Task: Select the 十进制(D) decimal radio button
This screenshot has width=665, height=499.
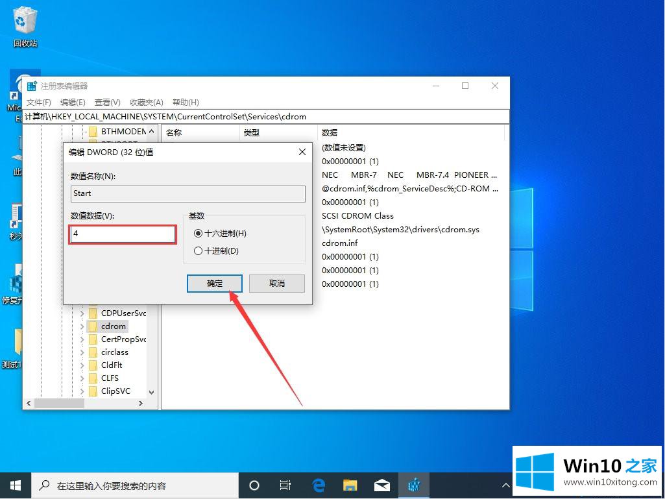Action: (x=199, y=251)
